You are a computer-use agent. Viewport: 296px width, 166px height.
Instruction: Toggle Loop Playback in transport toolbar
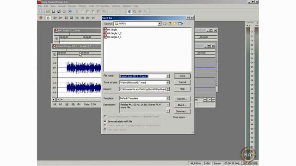[48, 18]
